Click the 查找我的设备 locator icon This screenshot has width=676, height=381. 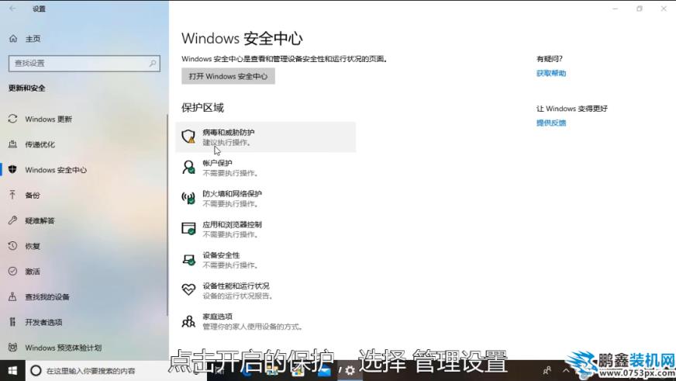click(x=12, y=296)
